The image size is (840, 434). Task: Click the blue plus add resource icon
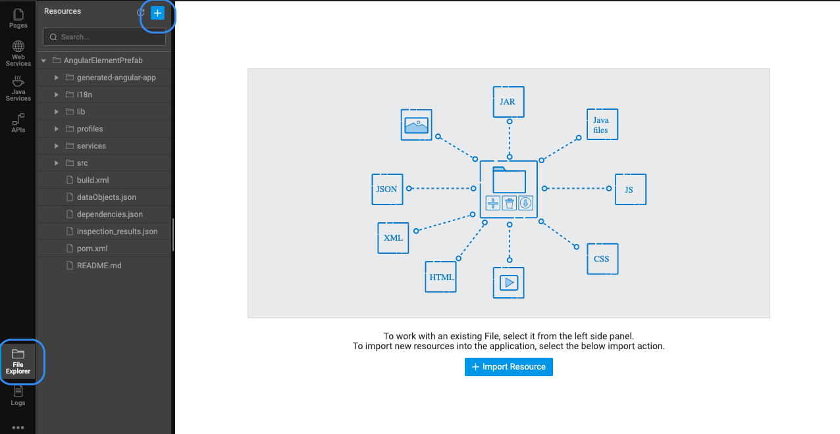click(x=157, y=12)
